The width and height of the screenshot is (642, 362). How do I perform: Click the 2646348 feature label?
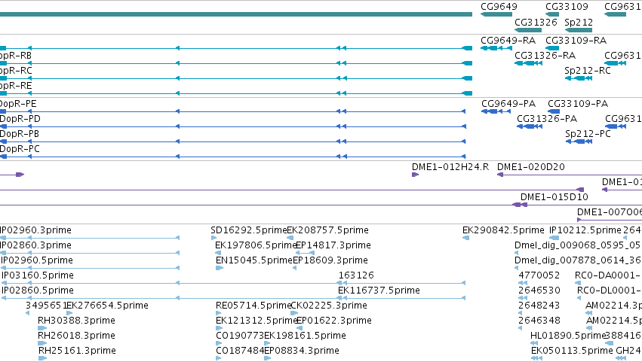click(539, 321)
